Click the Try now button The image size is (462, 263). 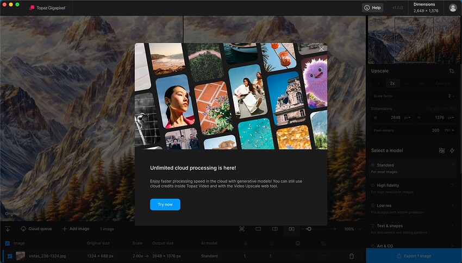coord(165,204)
